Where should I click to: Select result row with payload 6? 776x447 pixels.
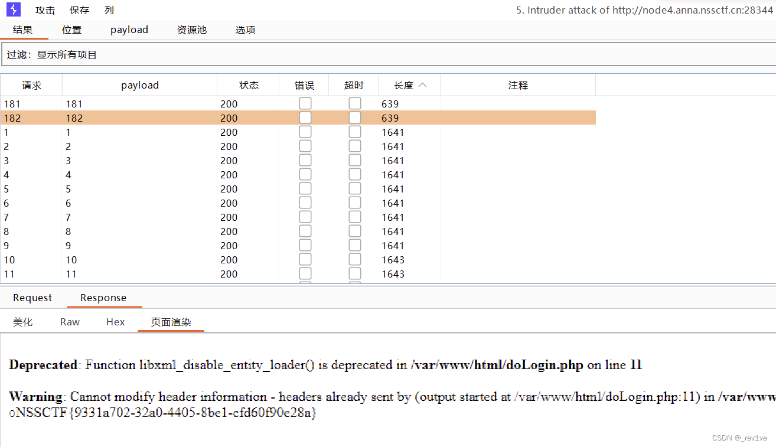pyautogui.click(x=298, y=203)
